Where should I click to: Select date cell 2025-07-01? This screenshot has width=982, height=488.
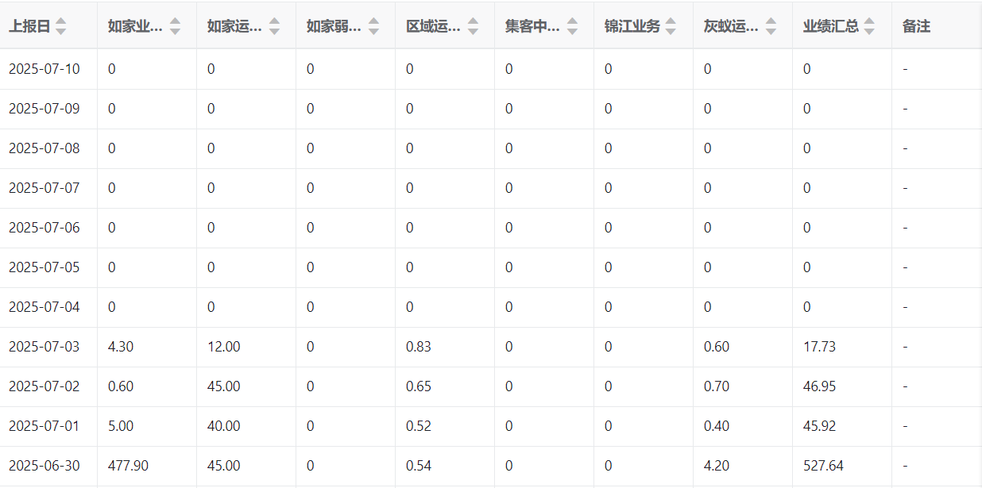(x=44, y=426)
